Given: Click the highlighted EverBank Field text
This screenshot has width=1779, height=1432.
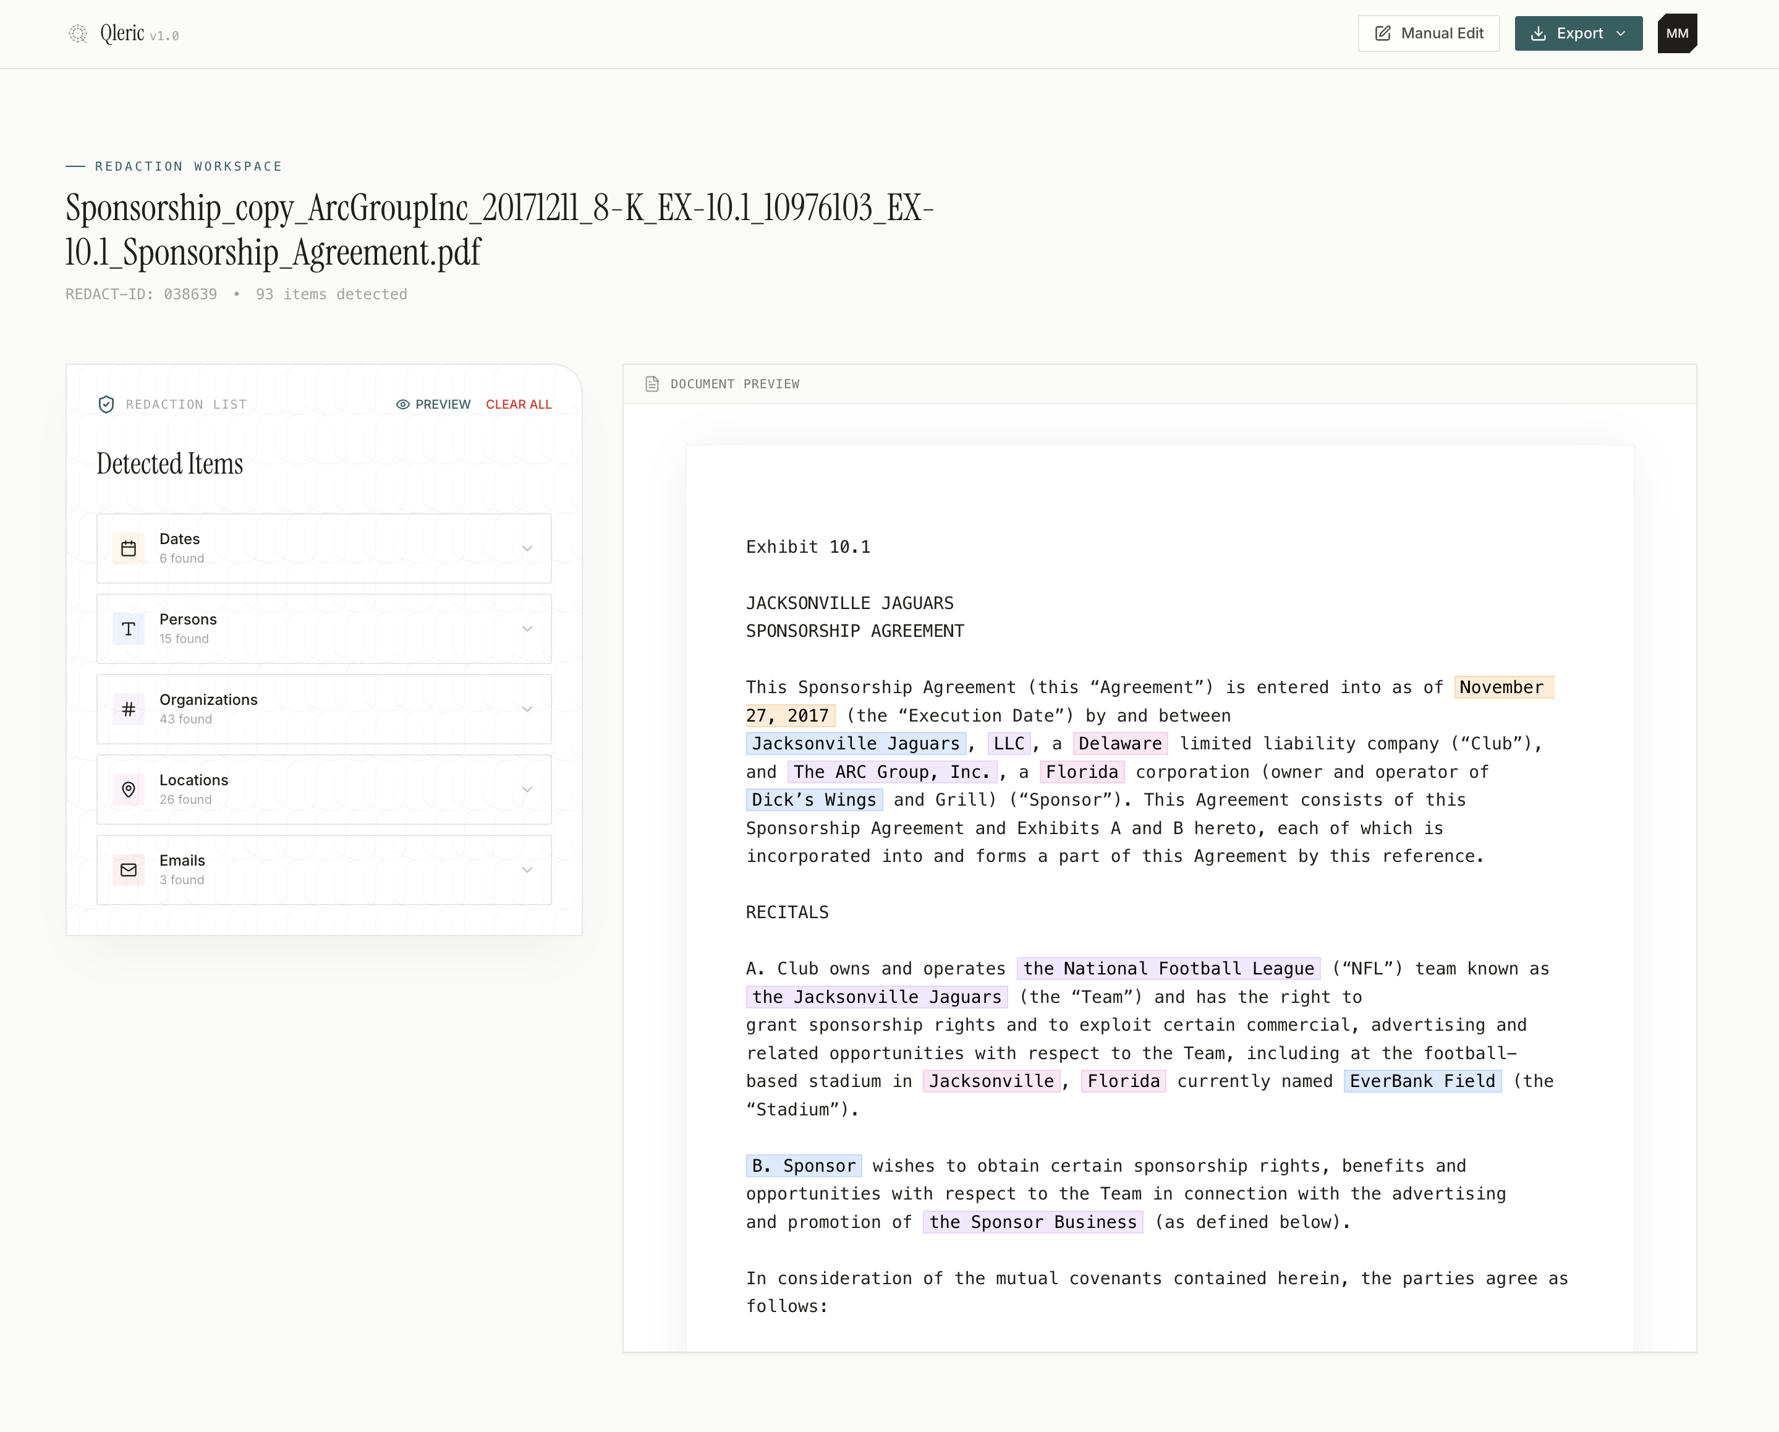Looking at the screenshot, I should (x=1422, y=1081).
